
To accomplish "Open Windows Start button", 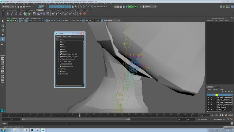I will (x=3, y=130).
